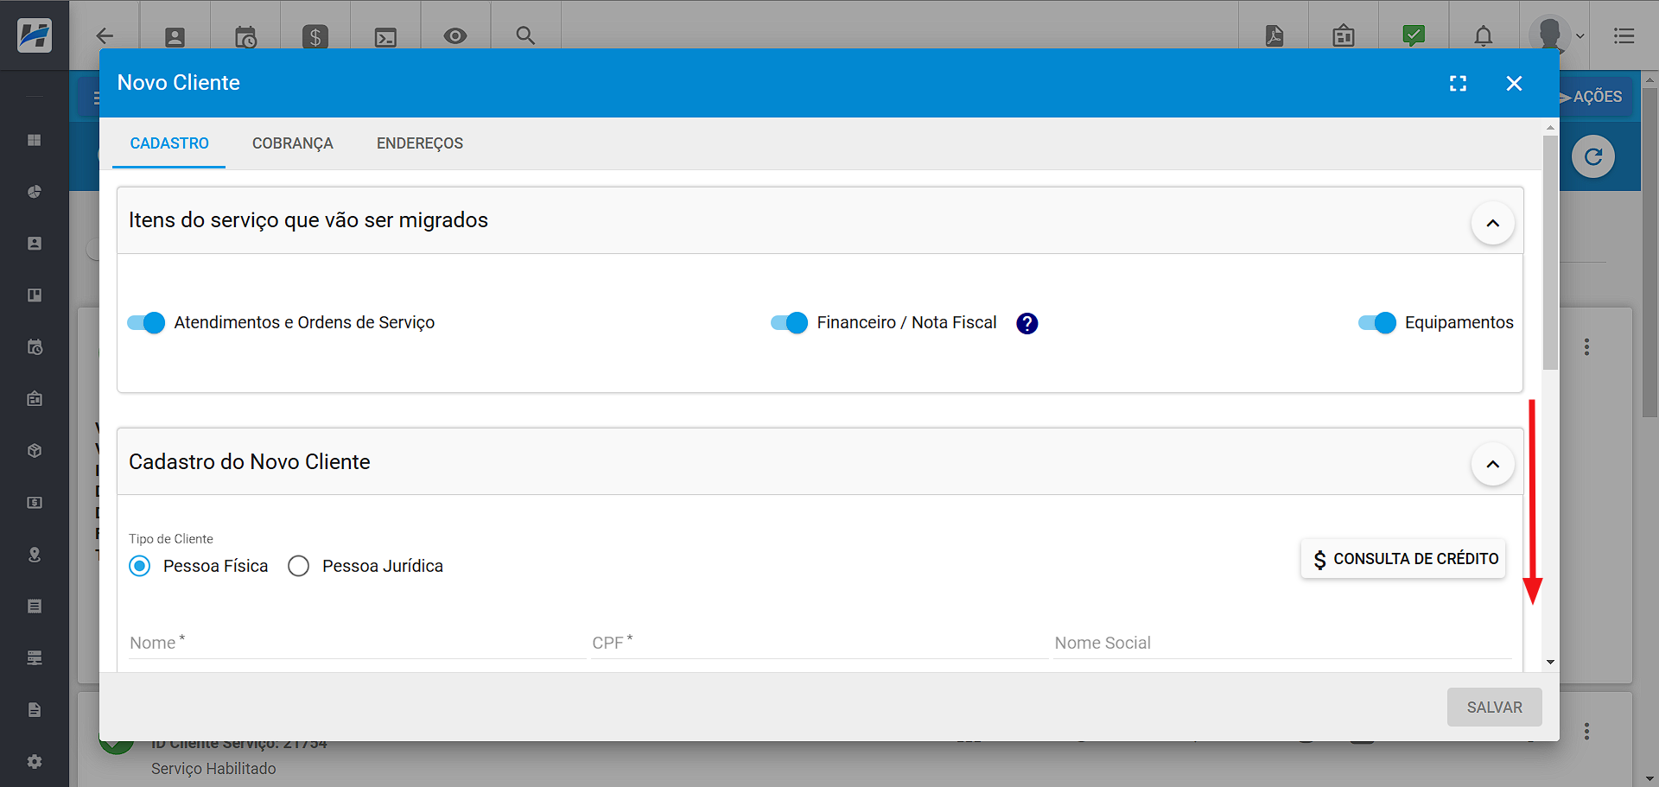Toggle the Equipamentos switch
The width and height of the screenshot is (1659, 787).
coord(1376,323)
